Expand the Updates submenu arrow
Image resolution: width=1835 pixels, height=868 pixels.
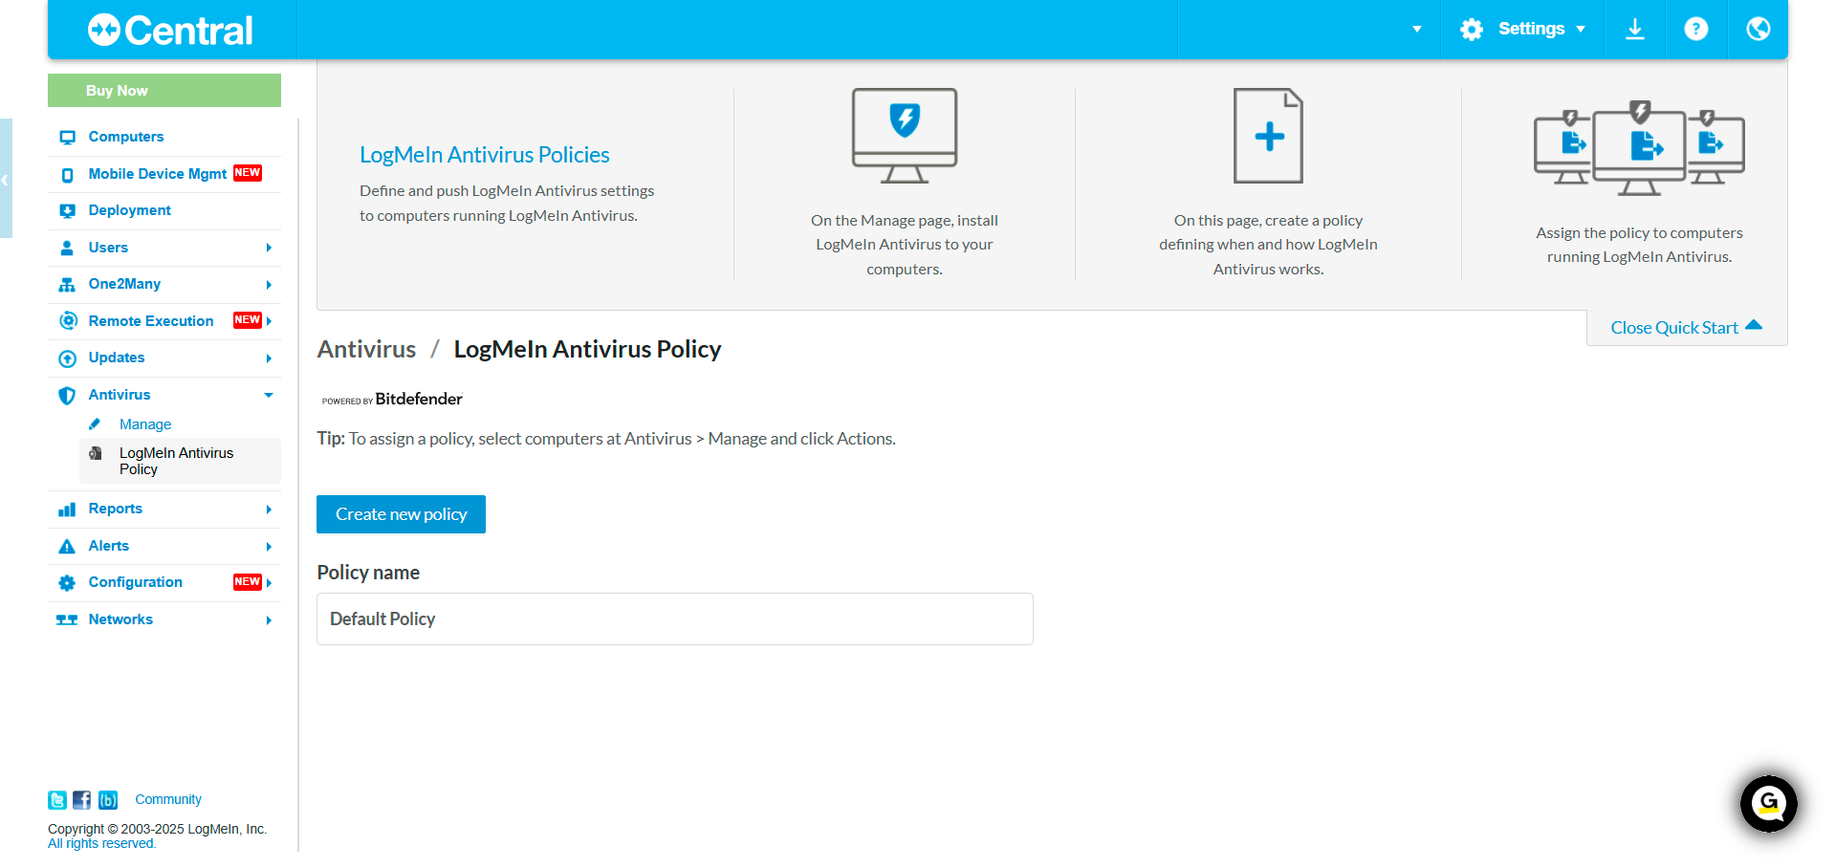pyautogui.click(x=269, y=358)
